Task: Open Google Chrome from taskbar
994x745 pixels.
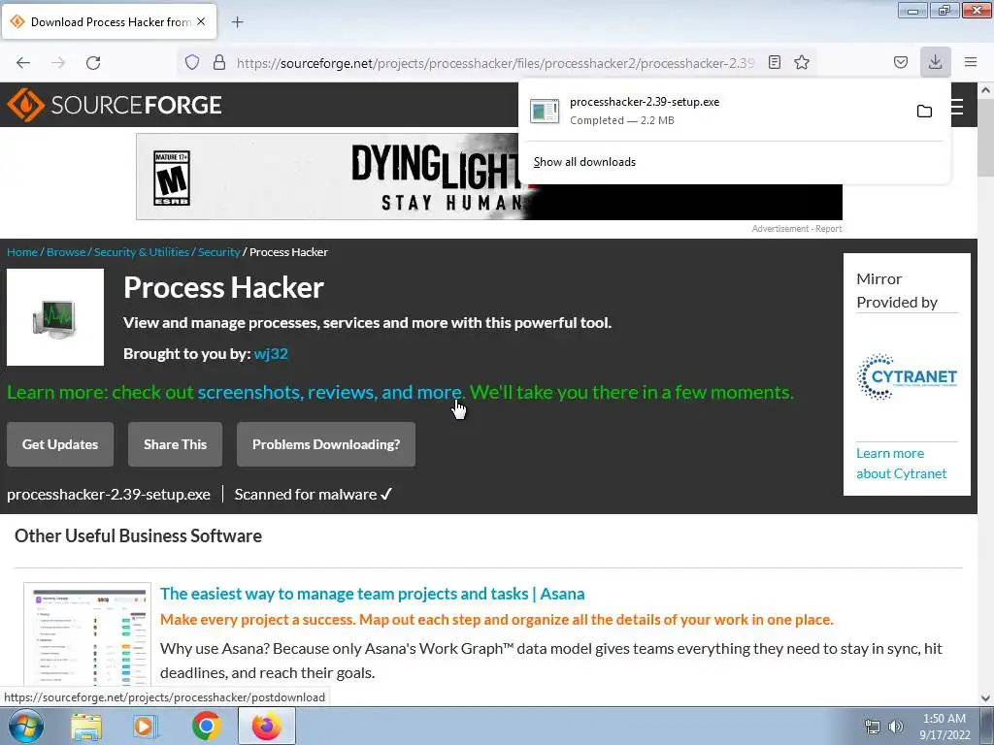Action: coord(206,726)
